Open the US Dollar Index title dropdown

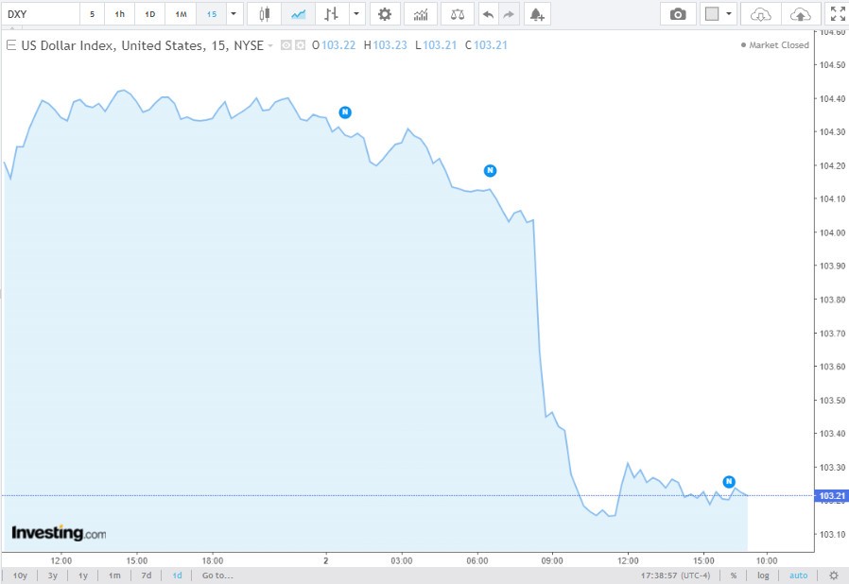270,45
